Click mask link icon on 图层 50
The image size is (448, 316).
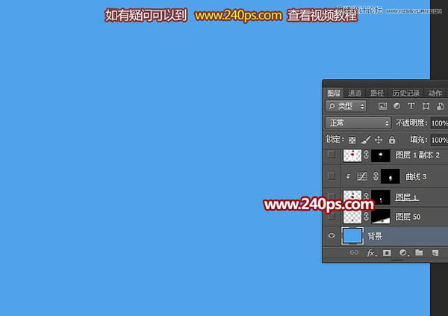[x=367, y=217]
